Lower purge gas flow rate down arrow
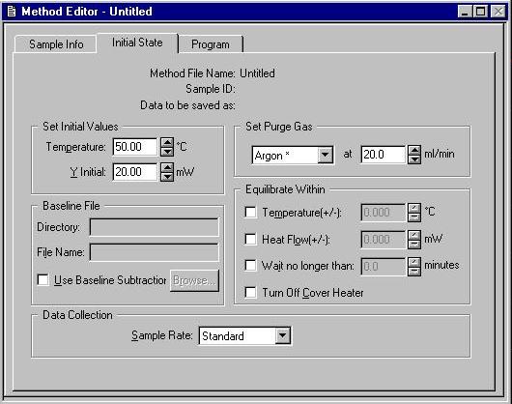The width and height of the screenshot is (512, 404). coord(414,159)
